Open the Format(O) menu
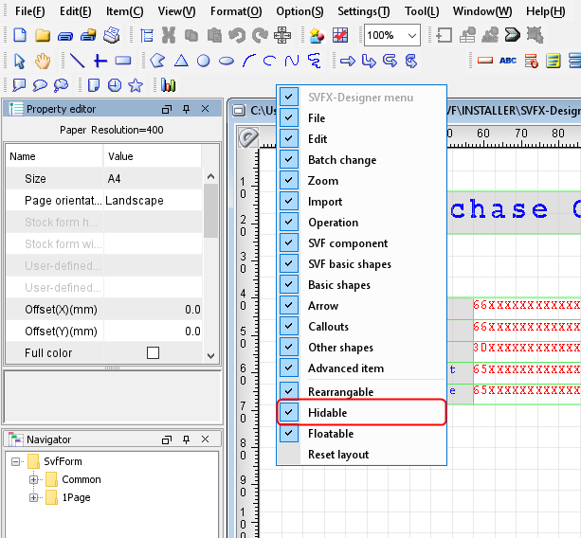The height and width of the screenshot is (538, 581). click(235, 11)
